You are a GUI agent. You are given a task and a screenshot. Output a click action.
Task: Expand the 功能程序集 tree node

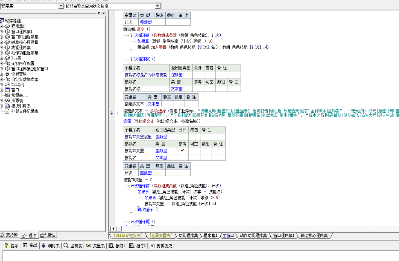[x=1, y=48]
